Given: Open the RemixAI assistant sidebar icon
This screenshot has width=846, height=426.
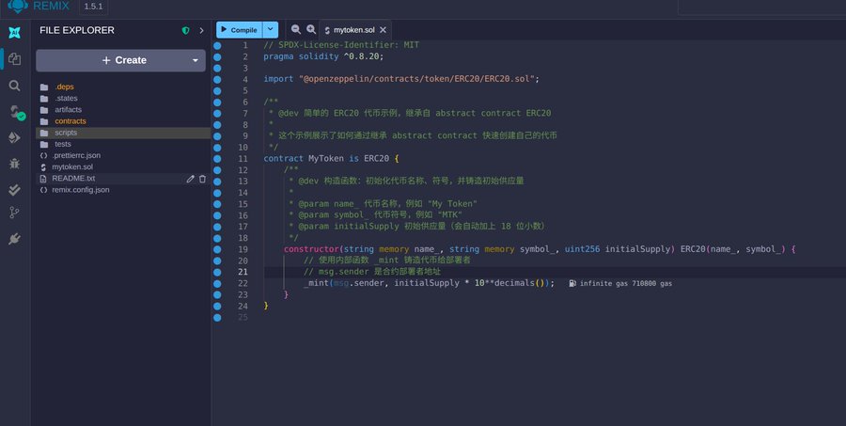Looking at the screenshot, I should 14,32.
